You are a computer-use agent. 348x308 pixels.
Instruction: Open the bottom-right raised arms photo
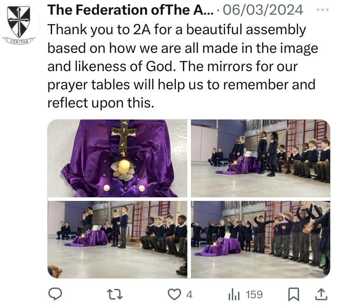(x=261, y=240)
